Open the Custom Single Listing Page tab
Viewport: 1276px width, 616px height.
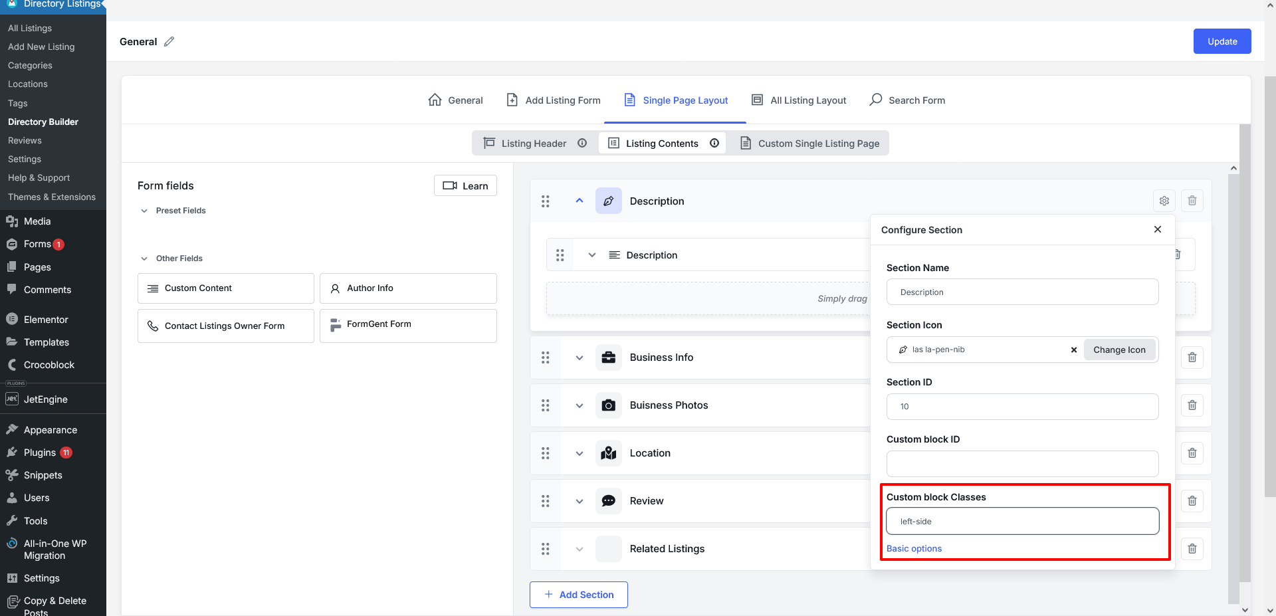[810, 144]
